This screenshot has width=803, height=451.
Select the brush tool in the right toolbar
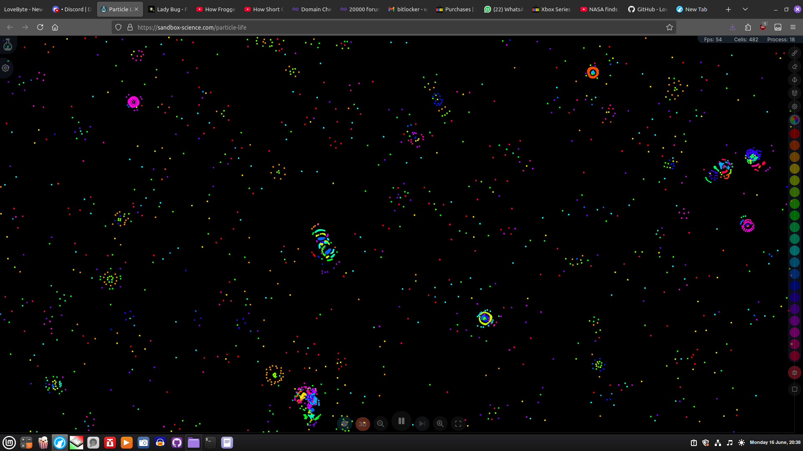pos(794,53)
